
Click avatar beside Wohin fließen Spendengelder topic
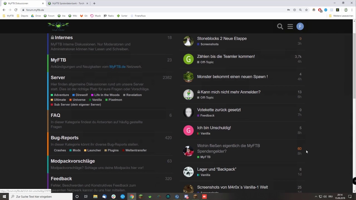click(188, 151)
